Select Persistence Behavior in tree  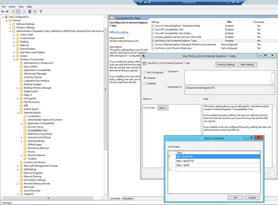[38, 148]
